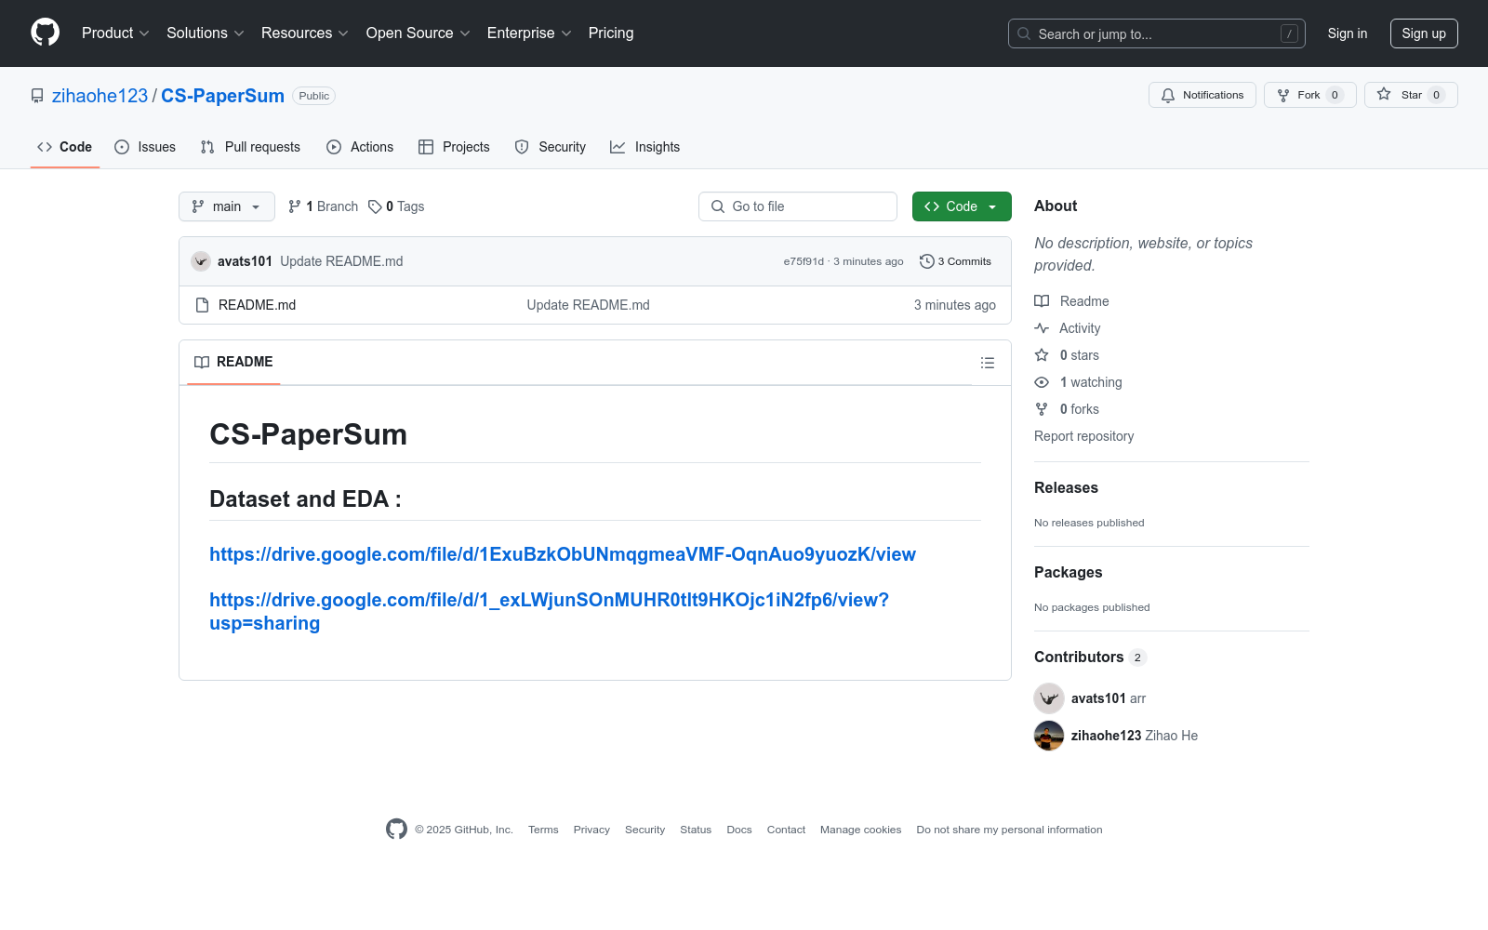Open zihaohe123 owner profile link
Screen dimensions: 1488x930
click(x=100, y=96)
